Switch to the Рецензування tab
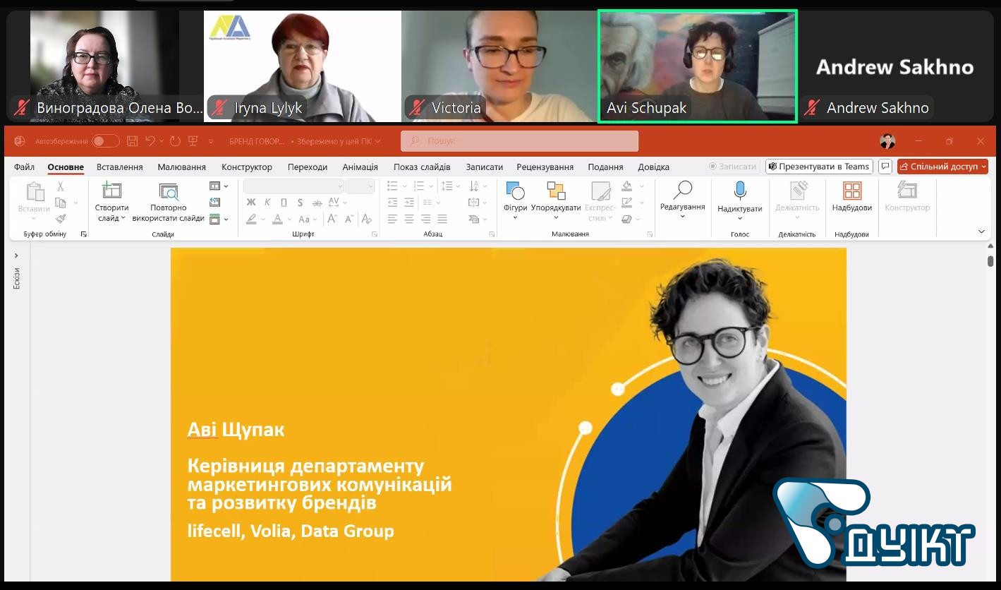This screenshot has width=1001, height=590. (x=545, y=167)
